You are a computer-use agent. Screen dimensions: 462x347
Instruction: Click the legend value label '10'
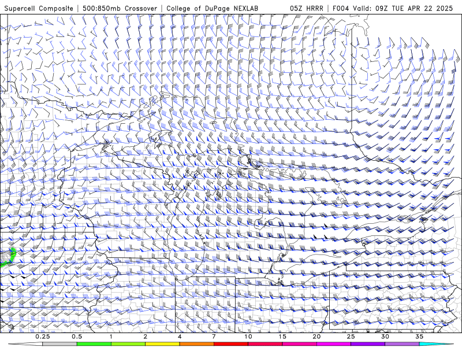(x=248, y=337)
